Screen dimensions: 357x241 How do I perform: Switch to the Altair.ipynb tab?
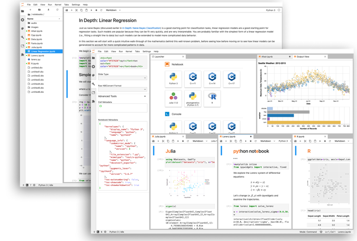coord(275,57)
